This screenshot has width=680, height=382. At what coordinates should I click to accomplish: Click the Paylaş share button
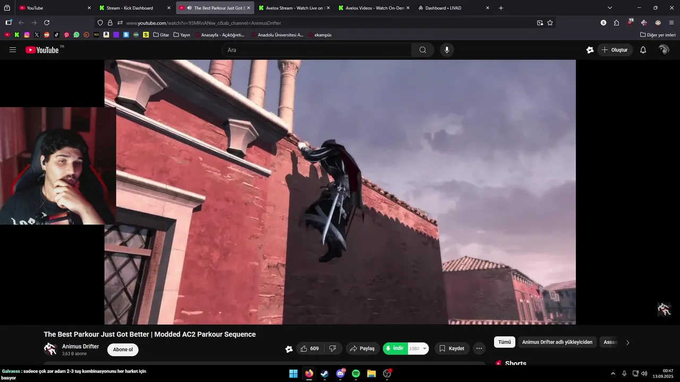(x=362, y=349)
